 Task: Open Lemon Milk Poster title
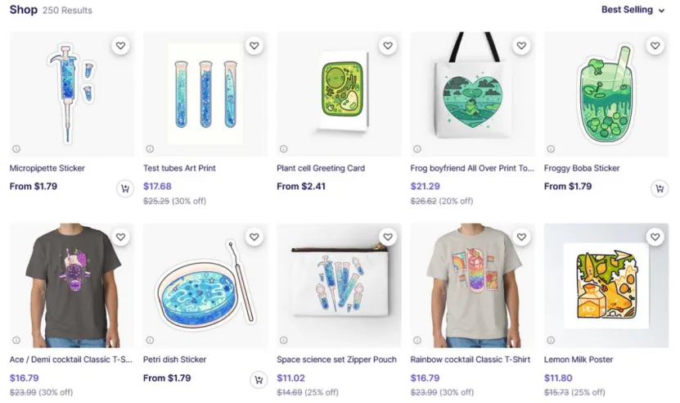coord(579,360)
